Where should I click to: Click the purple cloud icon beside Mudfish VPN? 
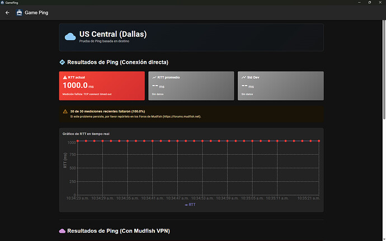tap(62, 231)
